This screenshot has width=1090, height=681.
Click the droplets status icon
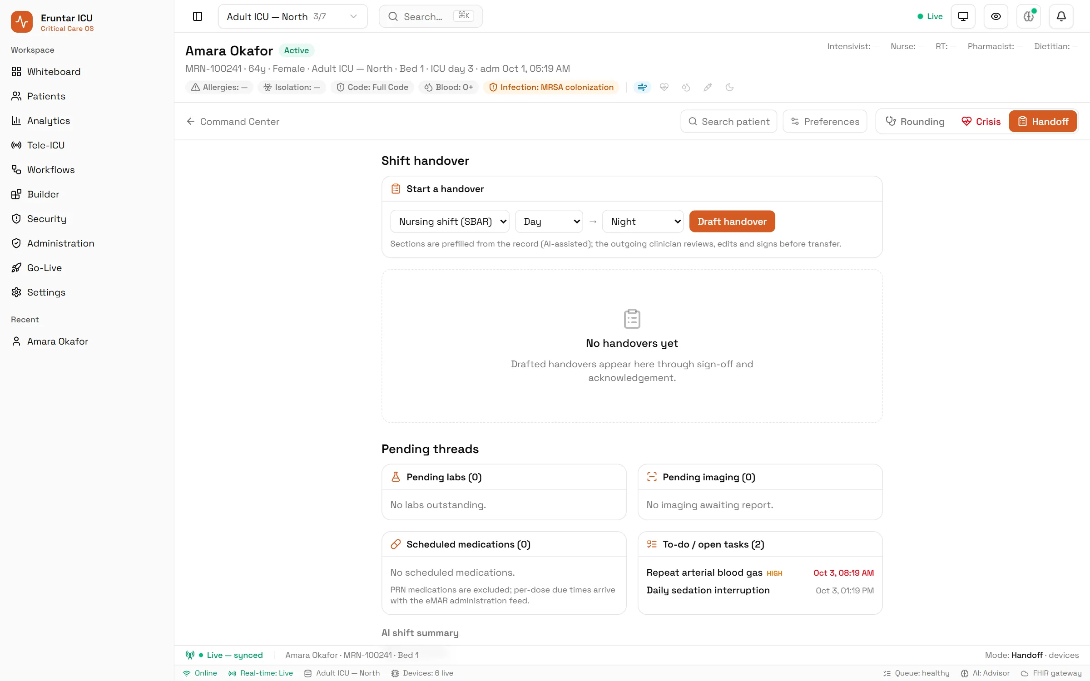686,87
